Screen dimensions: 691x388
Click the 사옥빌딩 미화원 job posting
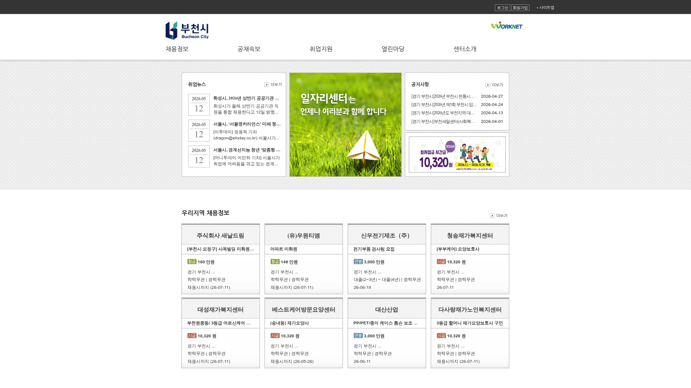[x=221, y=249]
